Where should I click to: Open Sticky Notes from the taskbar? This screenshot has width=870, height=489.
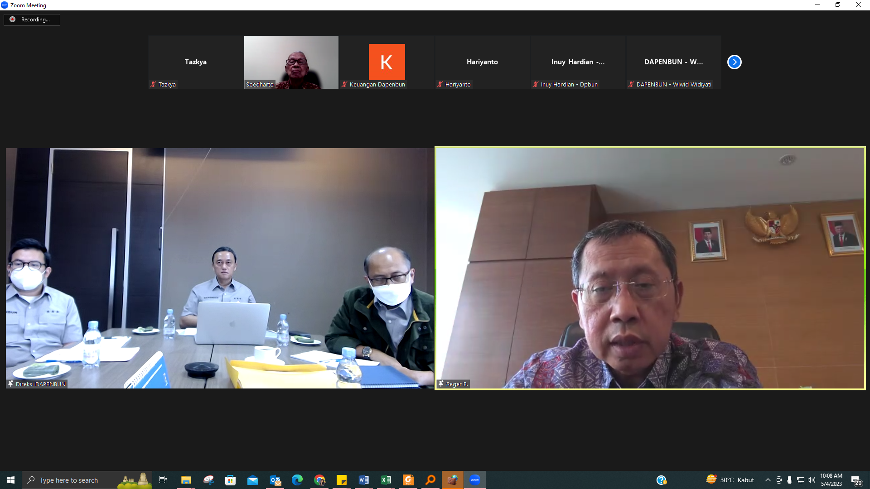(x=342, y=480)
